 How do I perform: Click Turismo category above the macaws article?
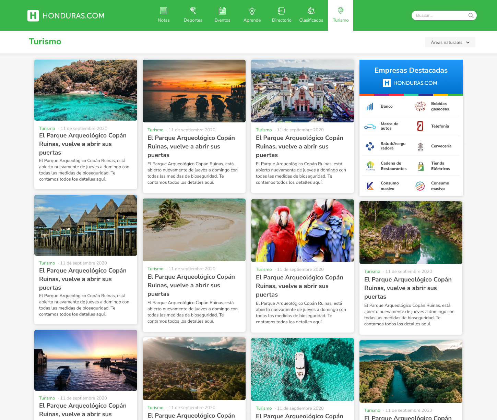264,269
